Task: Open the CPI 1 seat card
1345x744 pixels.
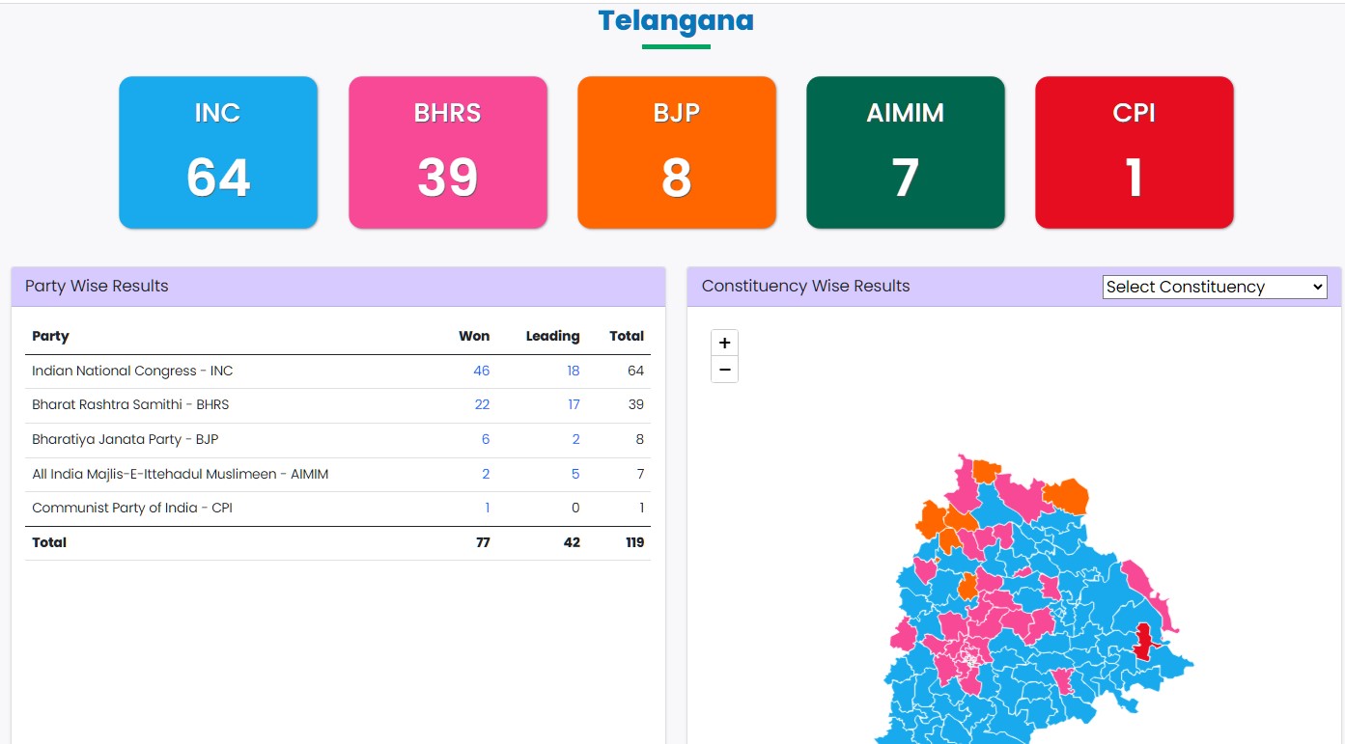Action: pyautogui.click(x=1135, y=152)
